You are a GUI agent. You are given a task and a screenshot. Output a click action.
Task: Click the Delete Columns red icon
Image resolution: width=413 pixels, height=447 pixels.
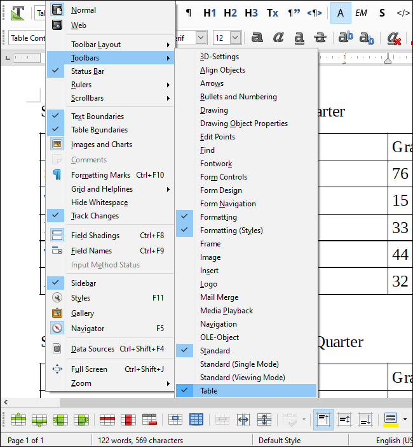(x=128, y=420)
